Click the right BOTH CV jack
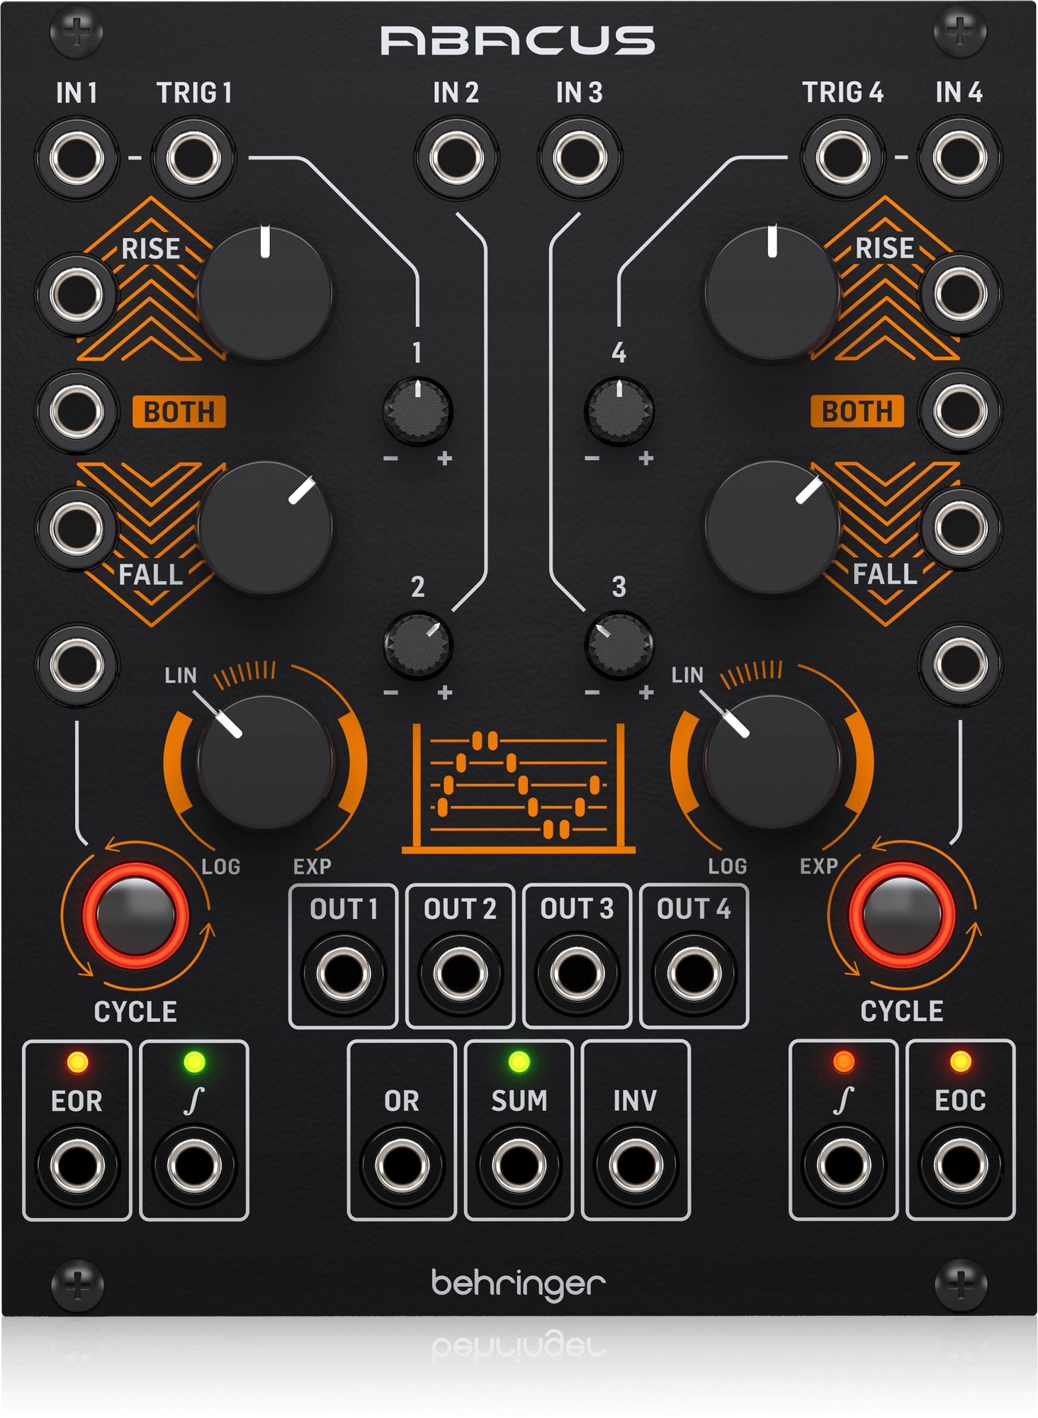The width and height of the screenshot is (1038, 1418). 960,411
